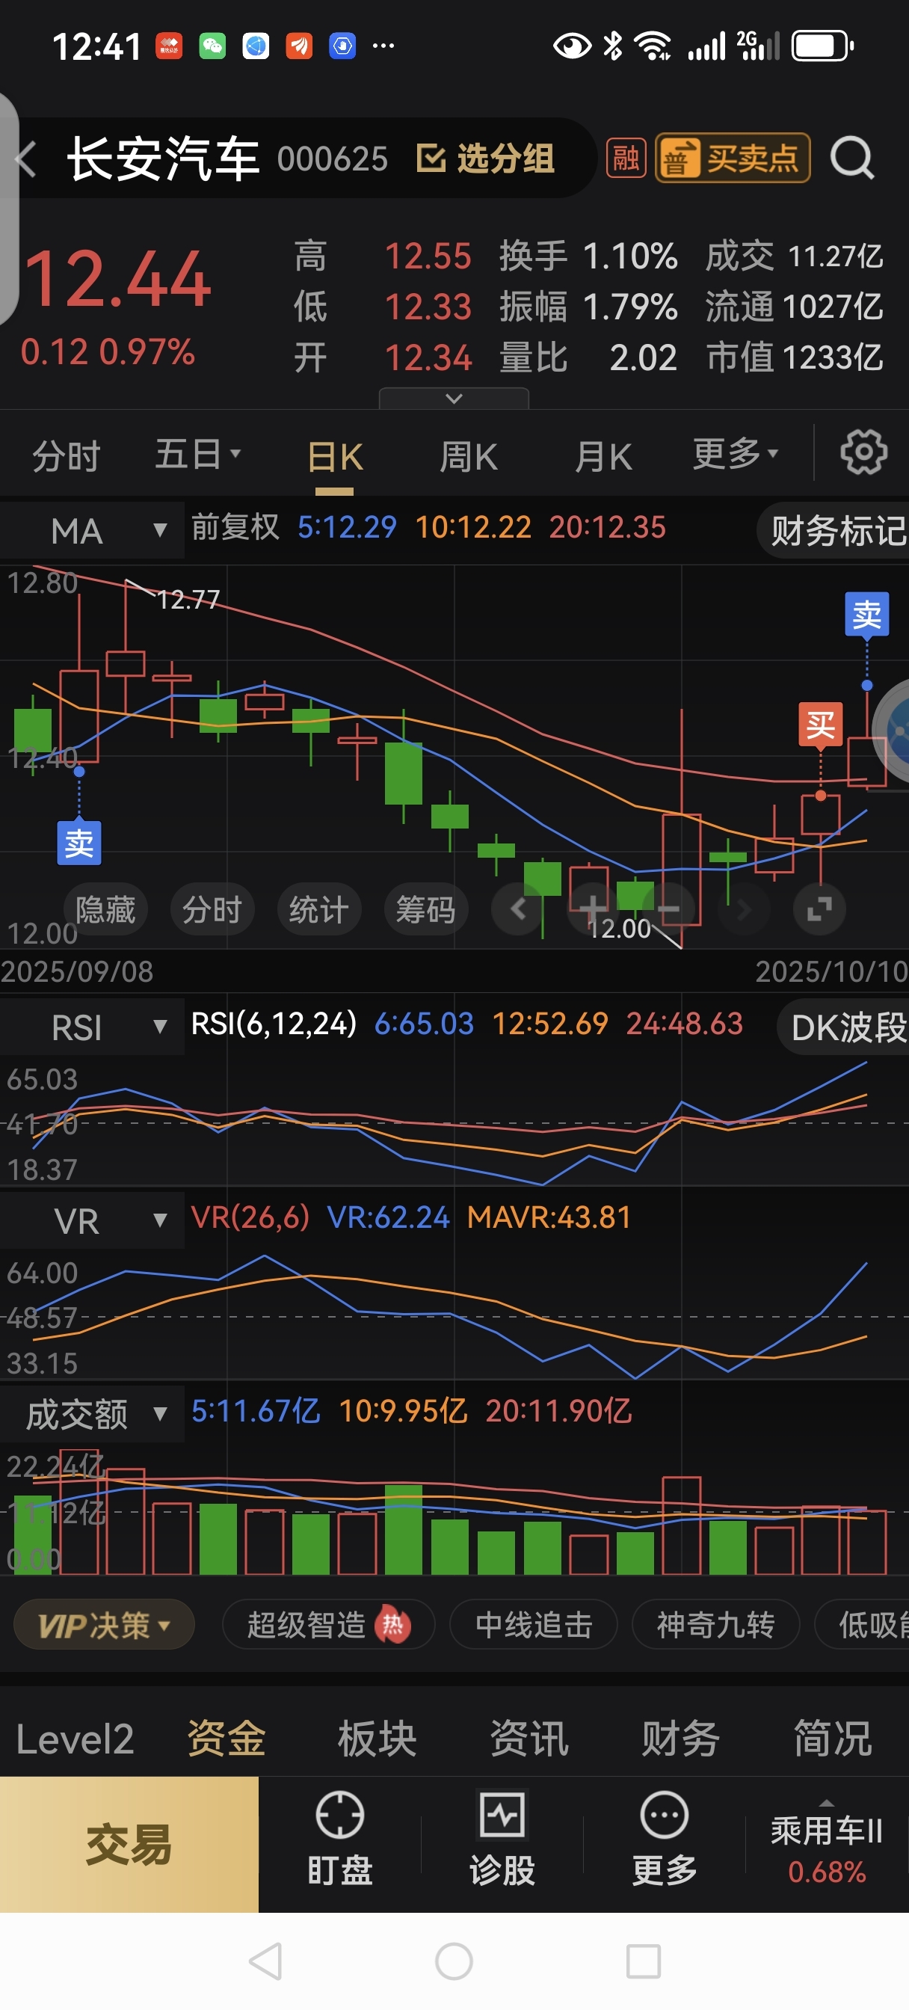Open 板块 tab
Image resolution: width=909 pixels, height=2010 pixels.
(x=378, y=1739)
